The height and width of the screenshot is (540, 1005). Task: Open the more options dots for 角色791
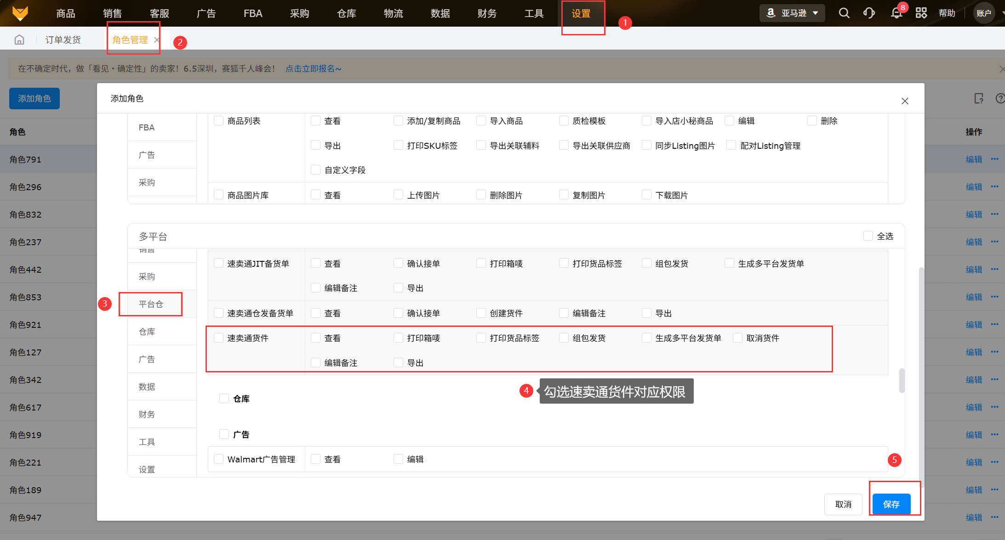coord(994,159)
